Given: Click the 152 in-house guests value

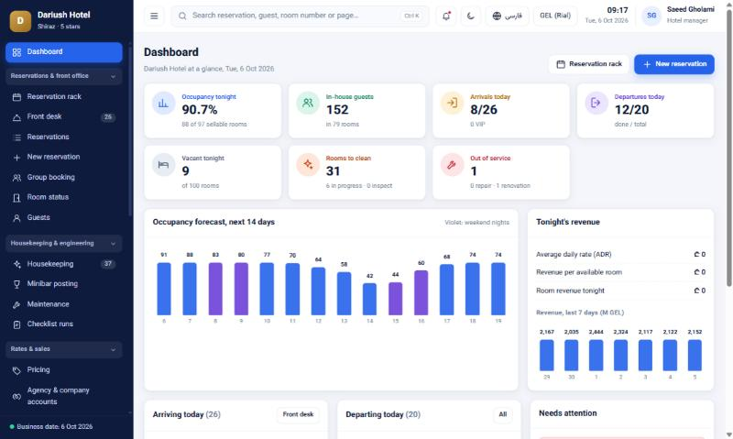Looking at the screenshot, I should click(x=337, y=110).
